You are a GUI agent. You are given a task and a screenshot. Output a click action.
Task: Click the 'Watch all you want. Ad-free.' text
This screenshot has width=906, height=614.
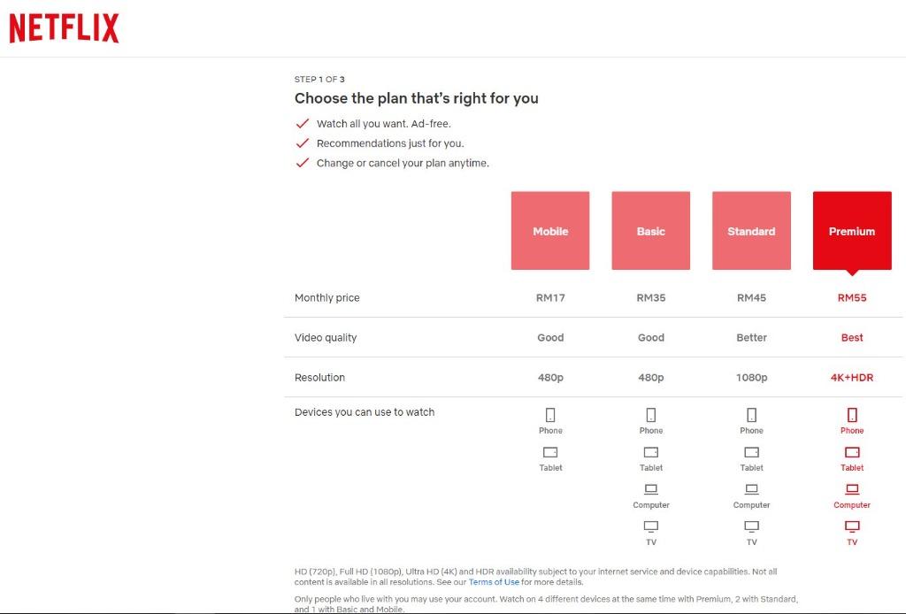point(384,124)
